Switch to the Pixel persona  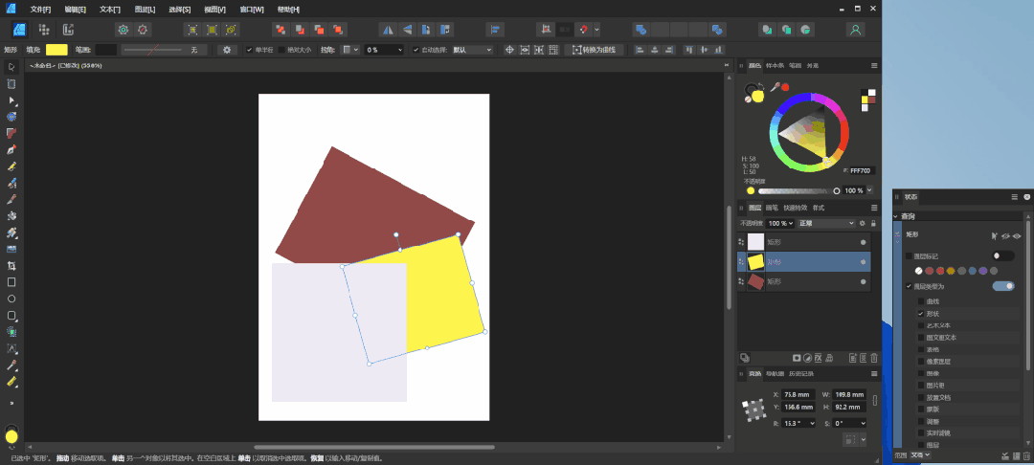44,30
